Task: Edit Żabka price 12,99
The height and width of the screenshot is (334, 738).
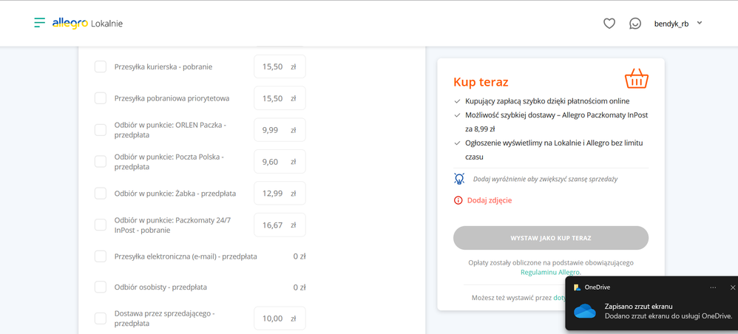Action: 280,194
